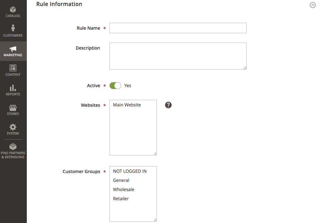
Task: Open the Content sidebar menu
Action: (x=13, y=71)
